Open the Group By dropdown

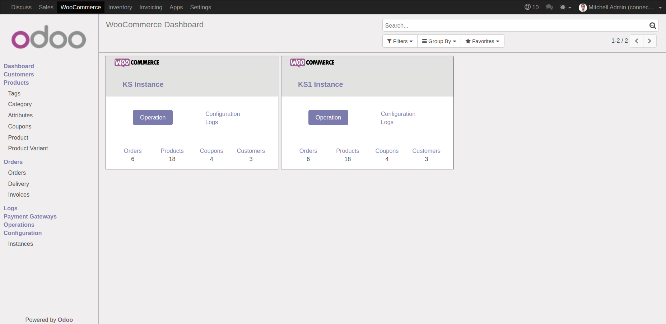click(x=439, y=41)
